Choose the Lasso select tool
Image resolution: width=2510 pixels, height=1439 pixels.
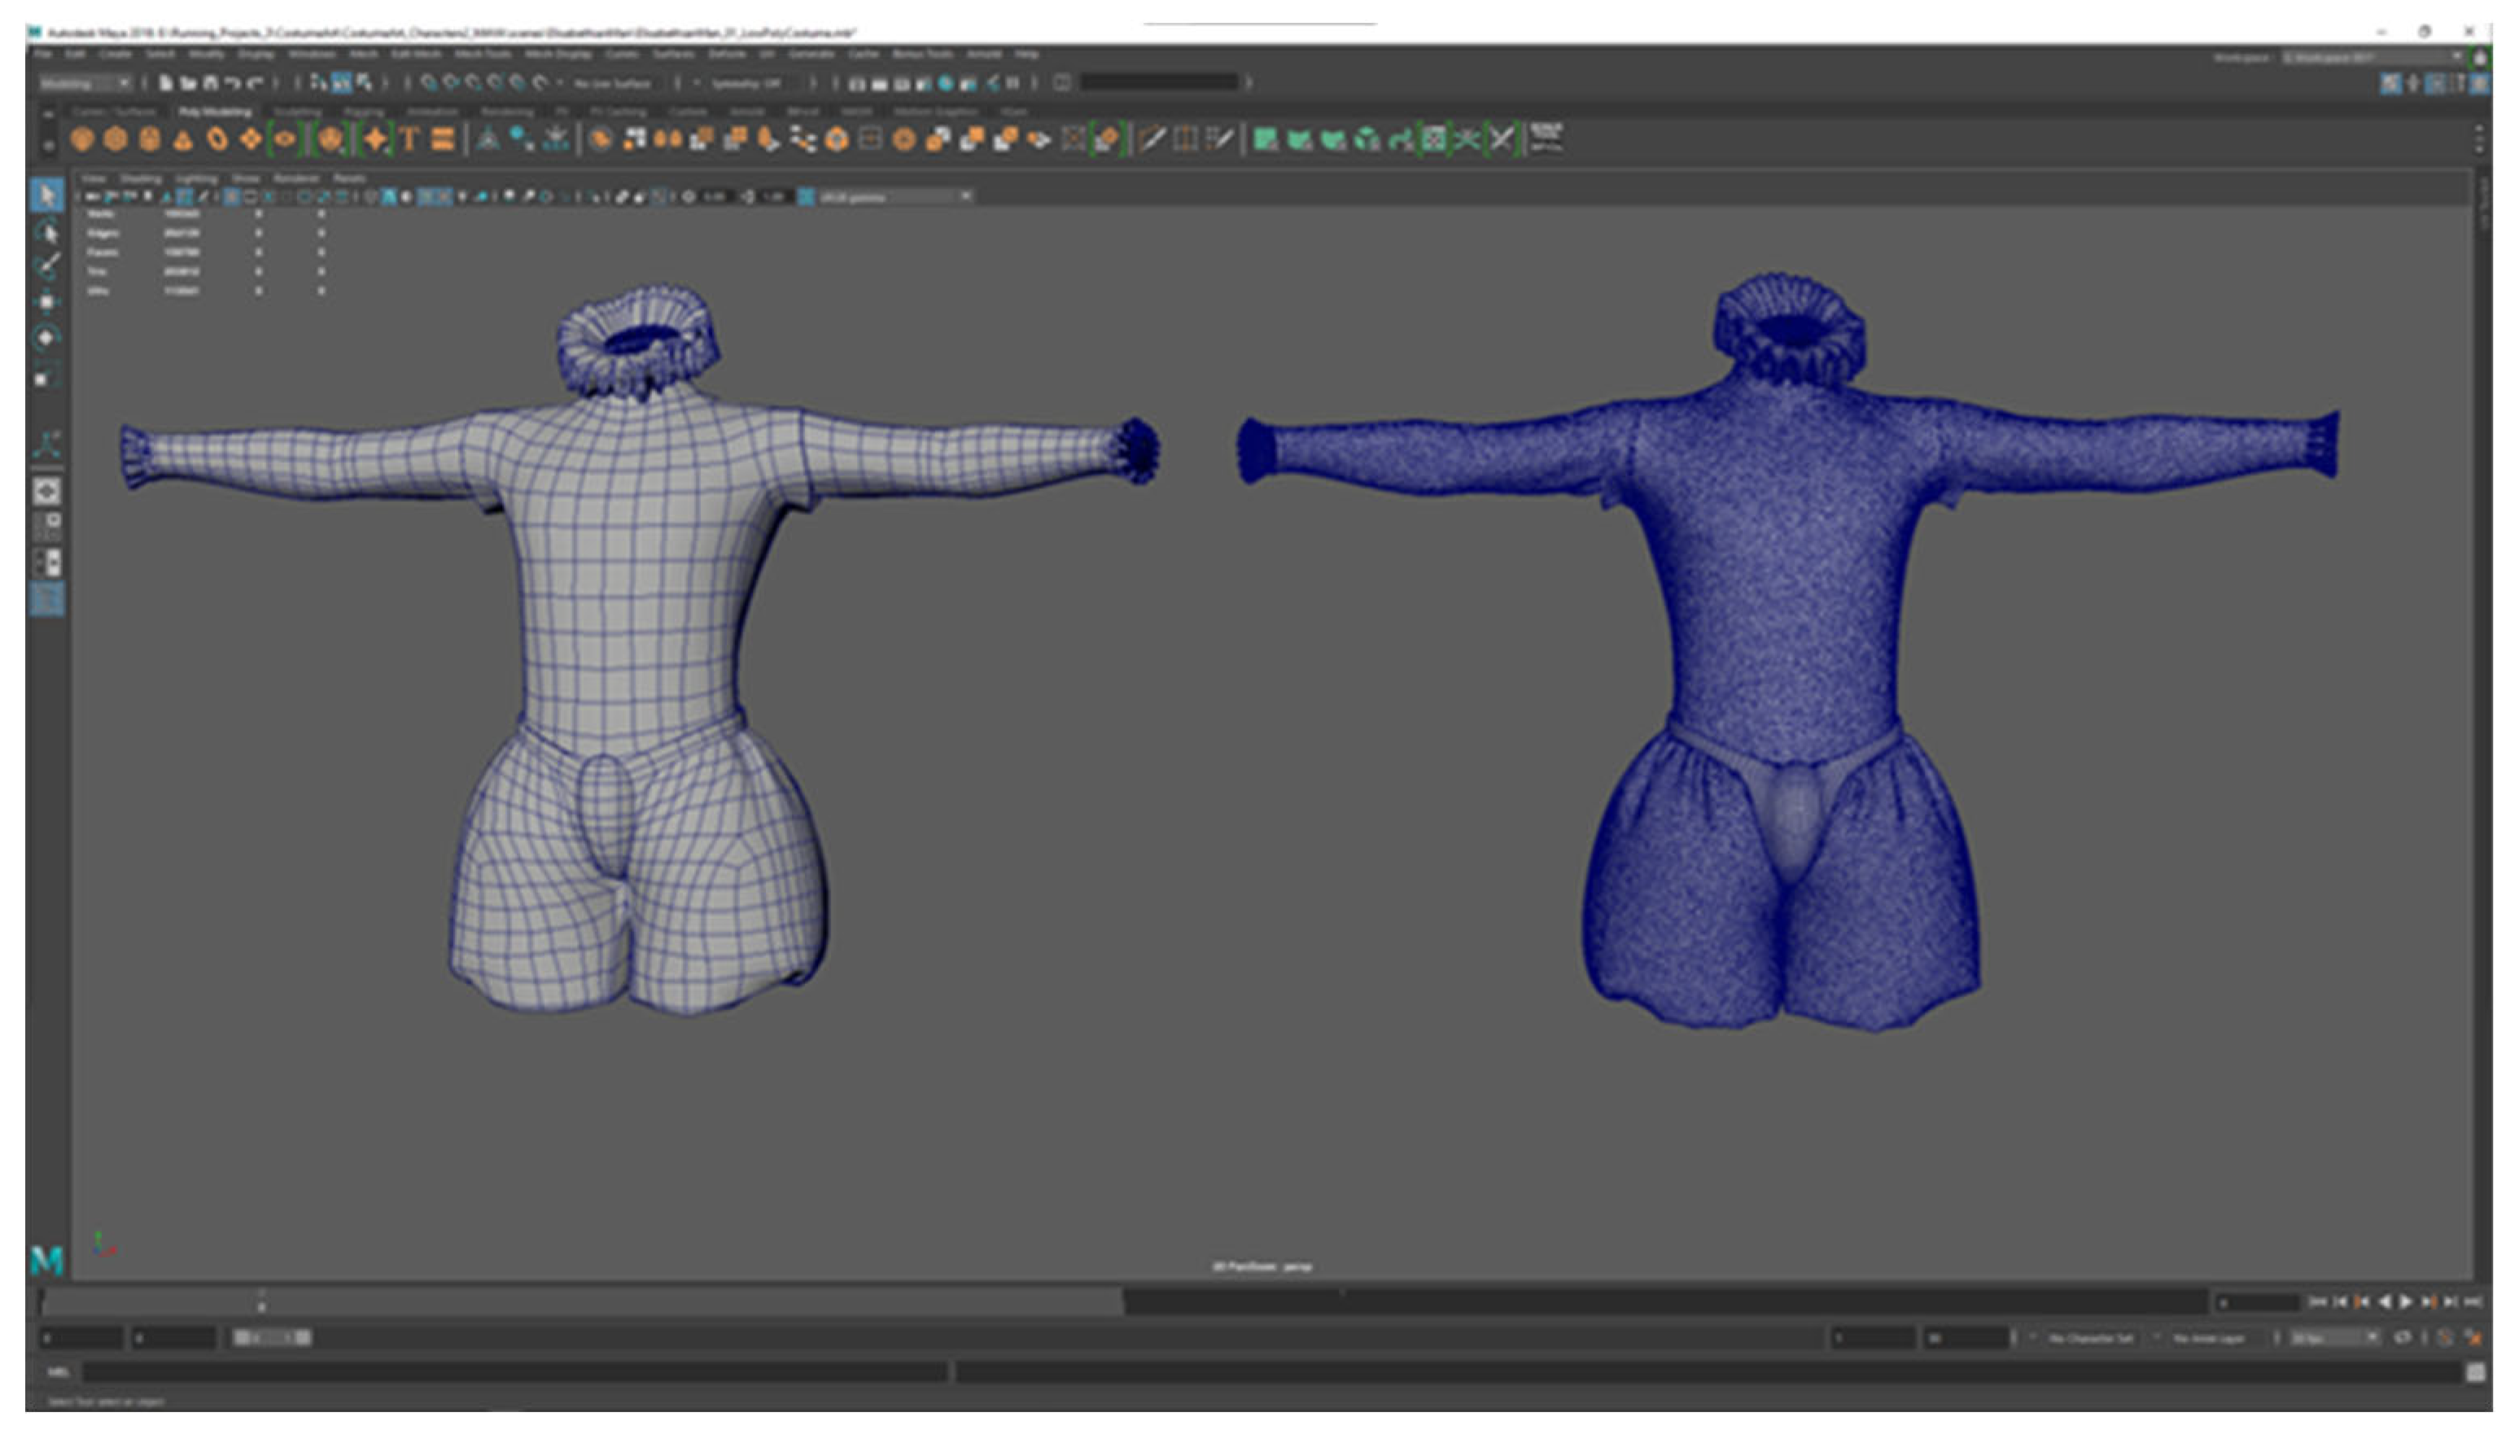[x=46, y=232]
